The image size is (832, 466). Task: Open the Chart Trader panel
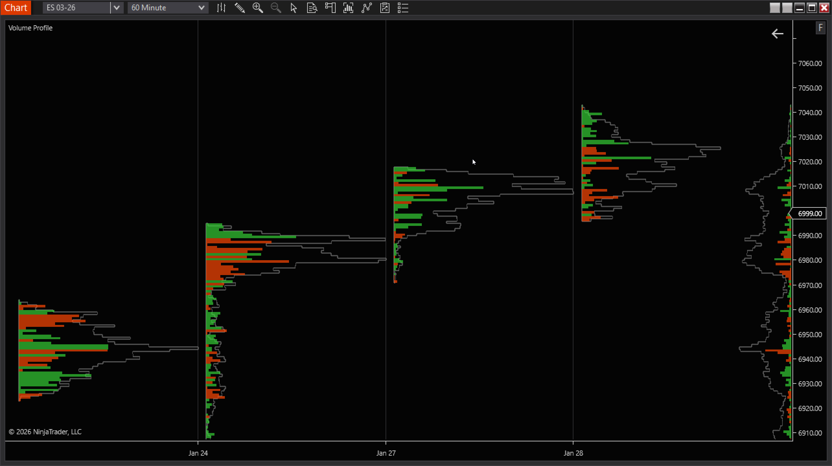click(x=330, y=8)
